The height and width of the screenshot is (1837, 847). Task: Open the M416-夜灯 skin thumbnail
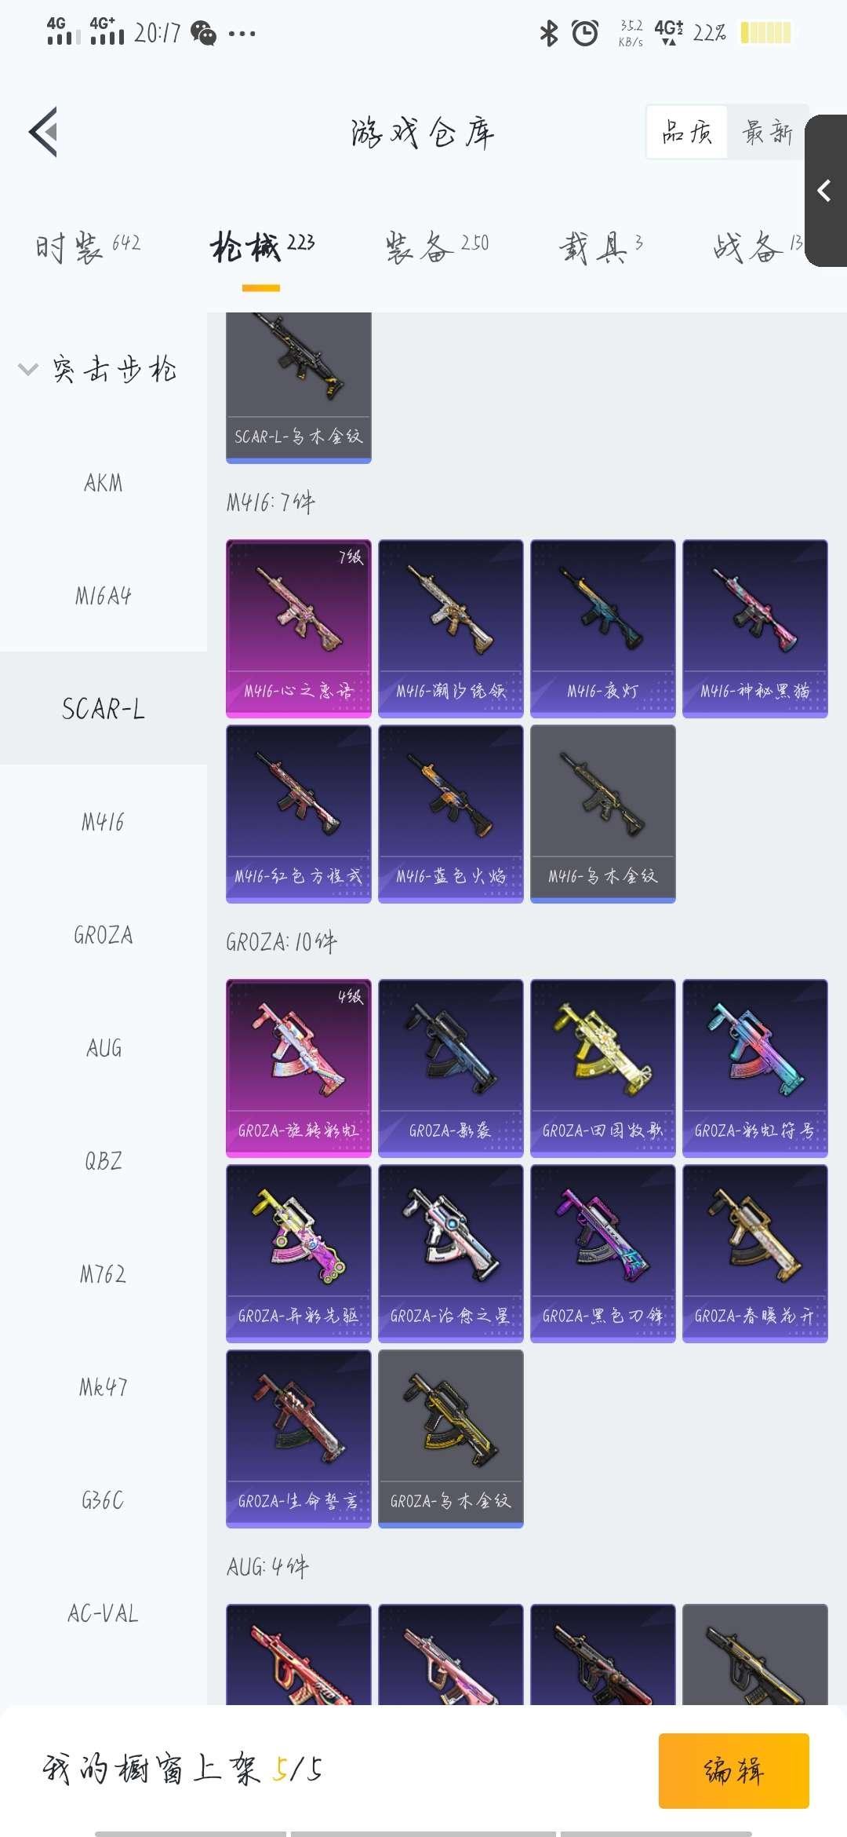pyautogui.click(x=602, y=628)
